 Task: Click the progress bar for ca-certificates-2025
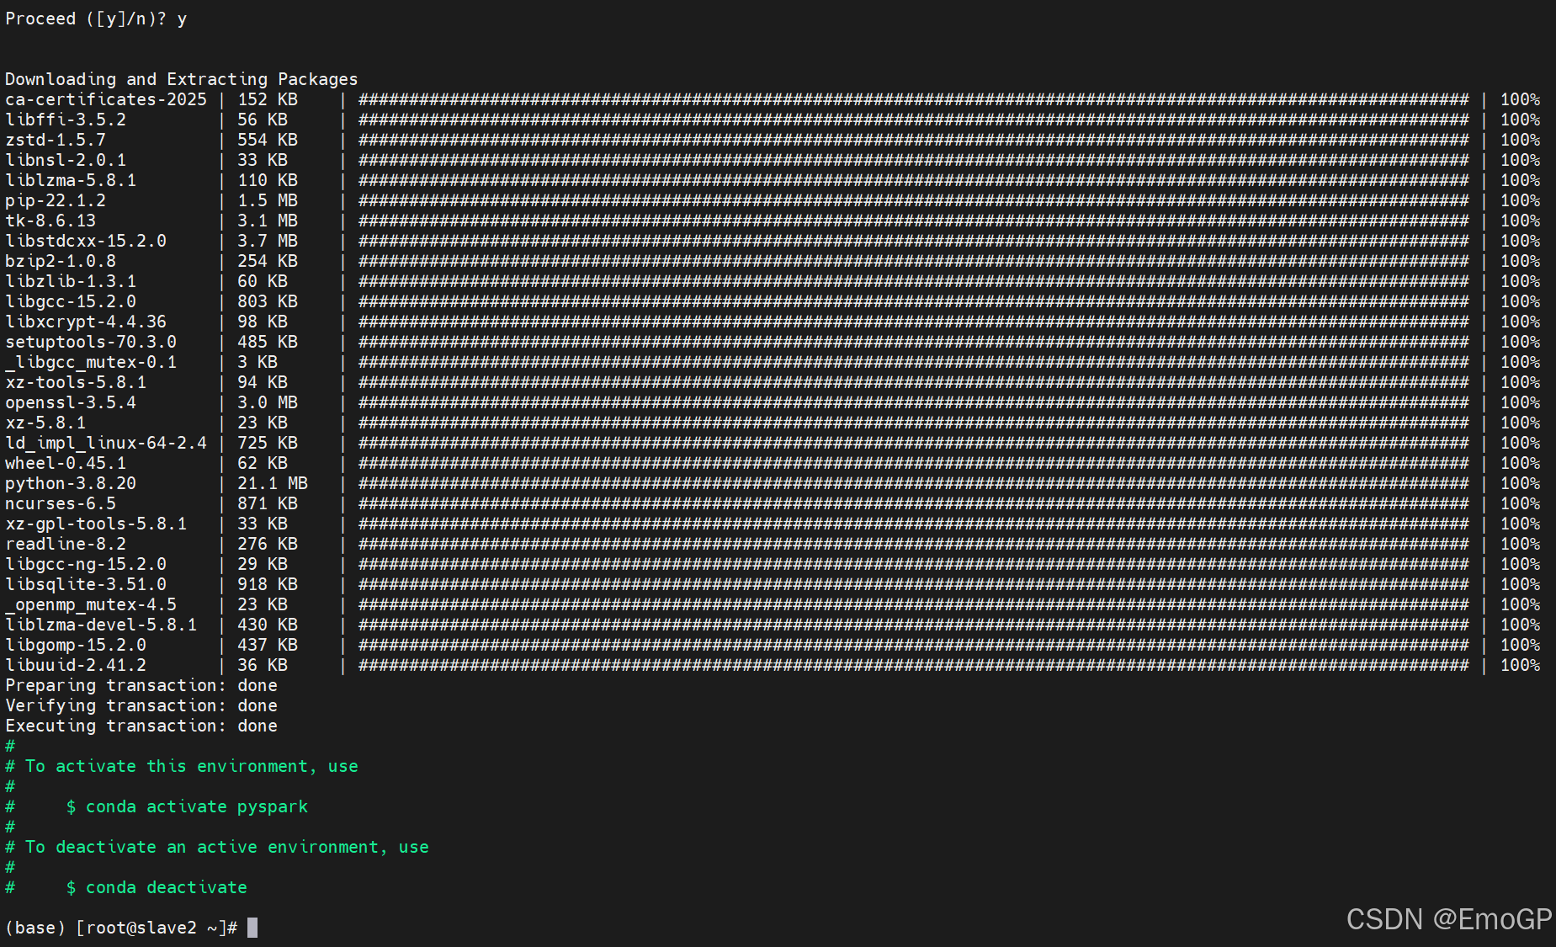pos(914,99)
